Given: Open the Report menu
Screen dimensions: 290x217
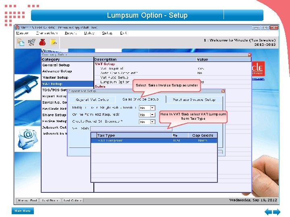Looking at the screenshot, I should point(70,33).
